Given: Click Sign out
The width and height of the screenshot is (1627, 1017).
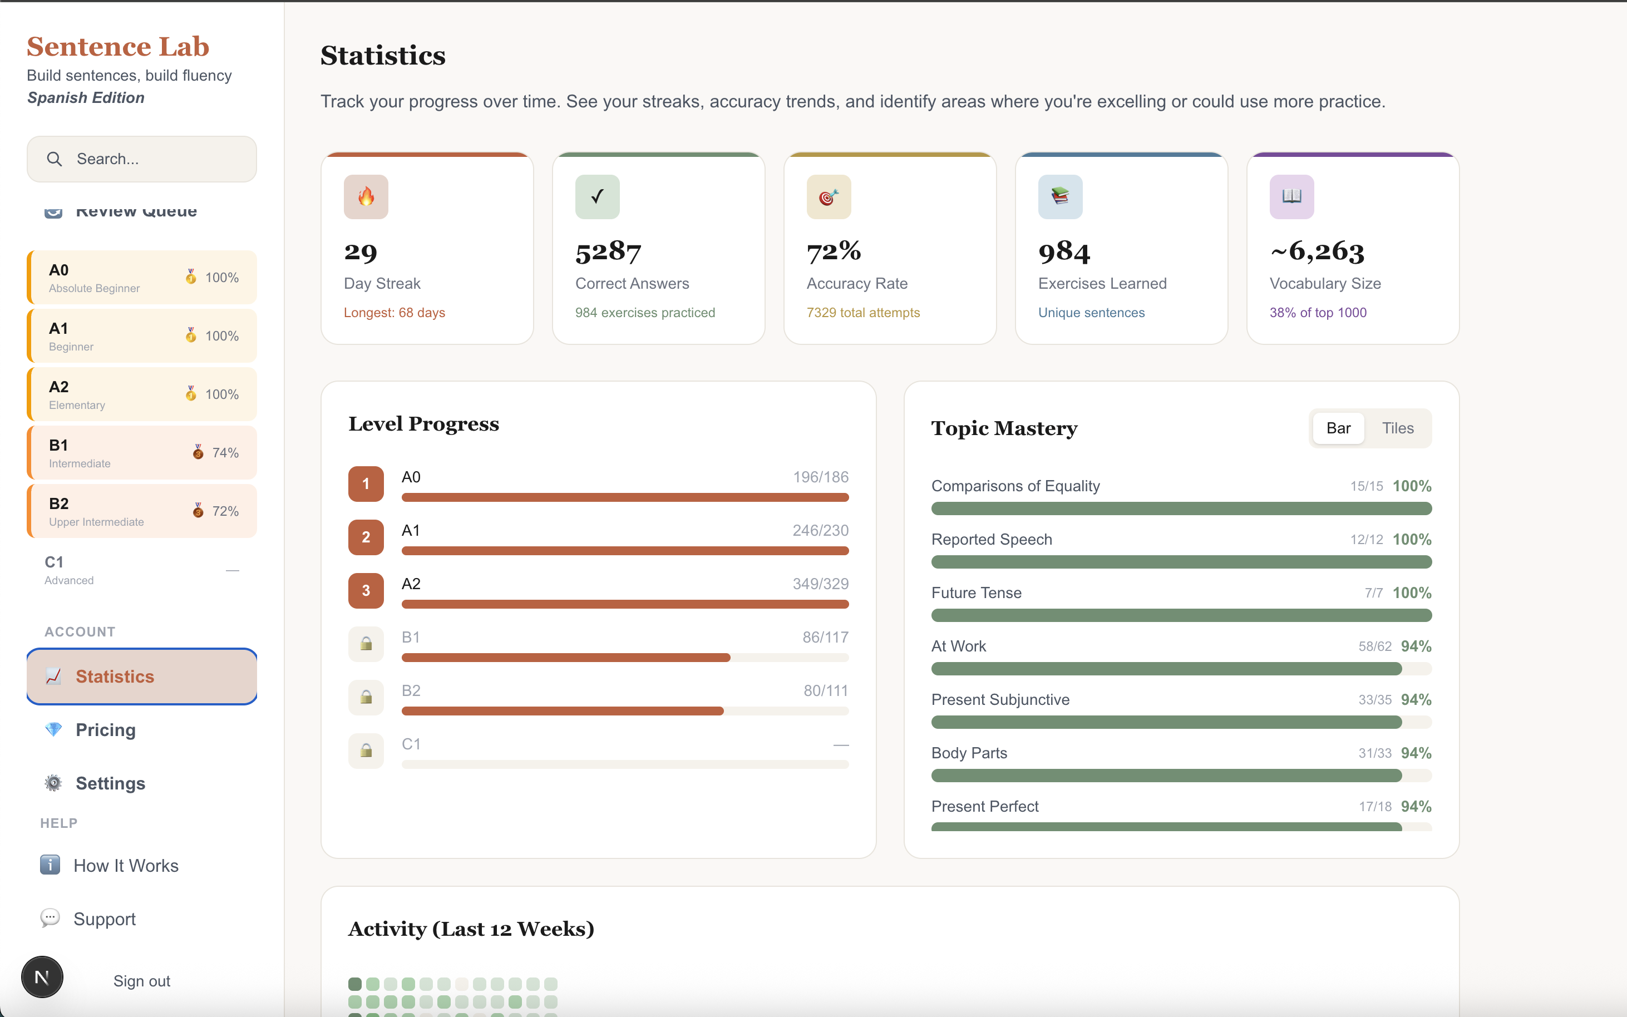Looking at the screenshot, I should [x=141, y=981].
